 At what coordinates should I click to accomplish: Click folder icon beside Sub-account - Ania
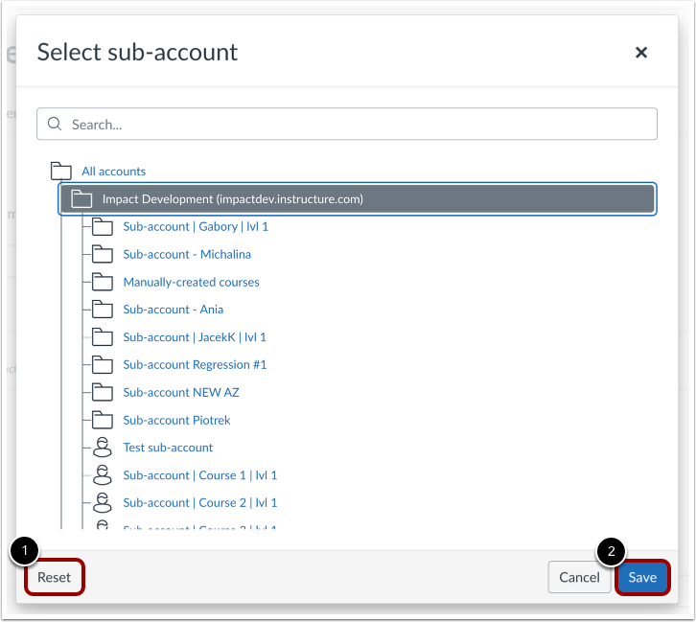[x=103, y=310]
